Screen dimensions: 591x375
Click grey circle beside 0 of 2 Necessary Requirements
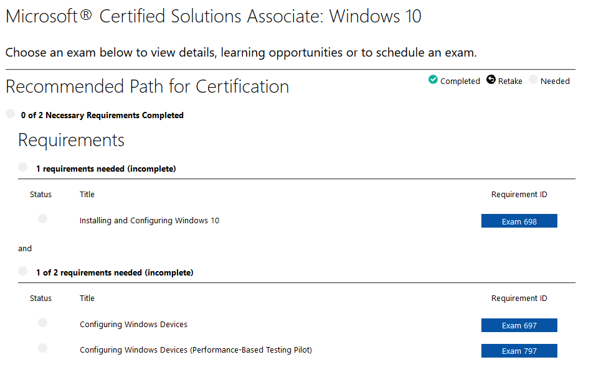click(x=10, y=114)
